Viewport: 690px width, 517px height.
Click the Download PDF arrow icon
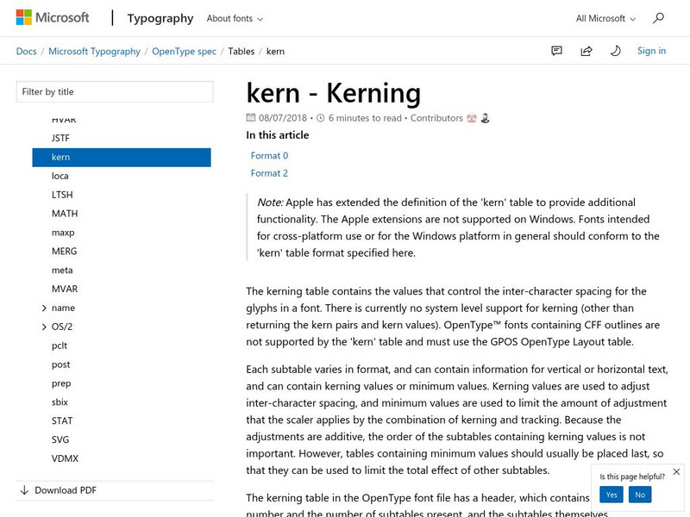23,490
